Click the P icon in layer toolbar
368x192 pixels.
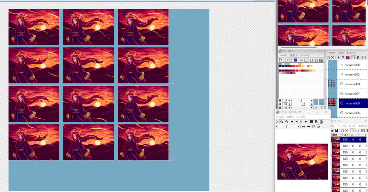click(358, 57)
